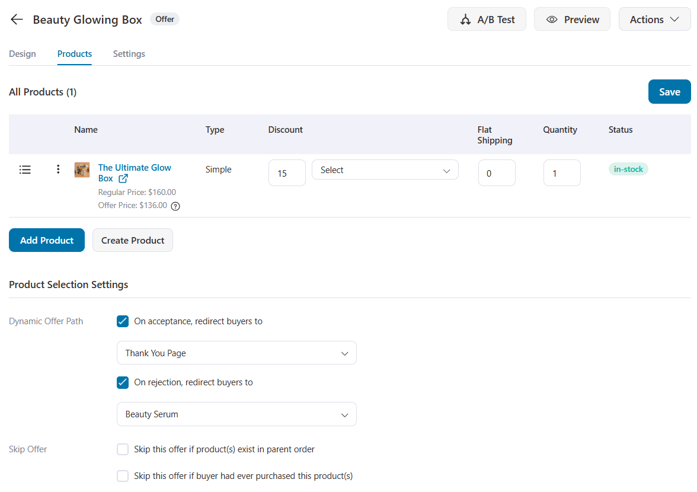The width and height of the screenshot is (697, 492).
Task: Click the Regular Price: $160.00 text
Action: tap(137, 192)
